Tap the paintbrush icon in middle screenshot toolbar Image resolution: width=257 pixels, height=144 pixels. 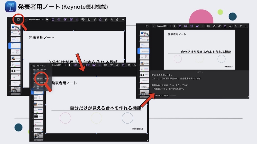129,65
